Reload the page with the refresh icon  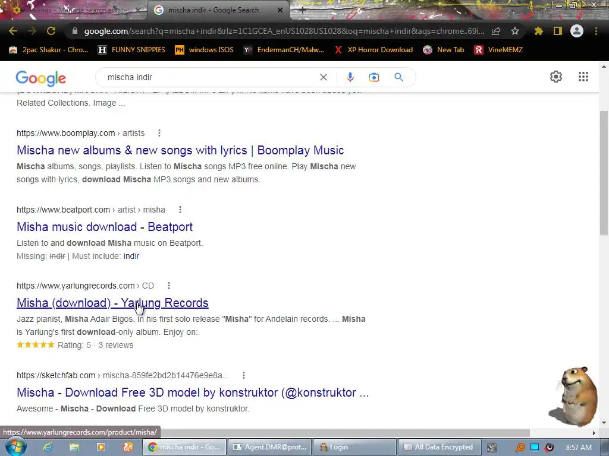click(x=51, y=31)
